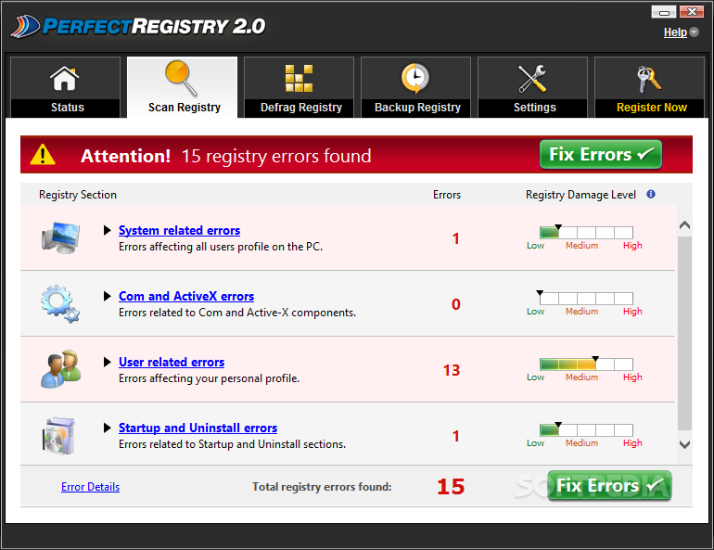Click the Errors column header
The image size is (714, 550).
coord(447,195)
